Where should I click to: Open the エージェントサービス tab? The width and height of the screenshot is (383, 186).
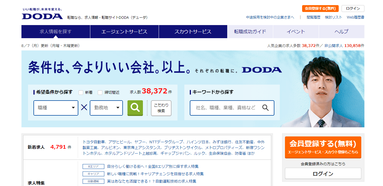(x=124, y=32)
